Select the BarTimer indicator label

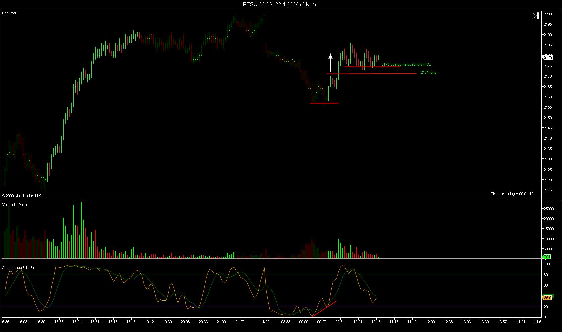9,13
